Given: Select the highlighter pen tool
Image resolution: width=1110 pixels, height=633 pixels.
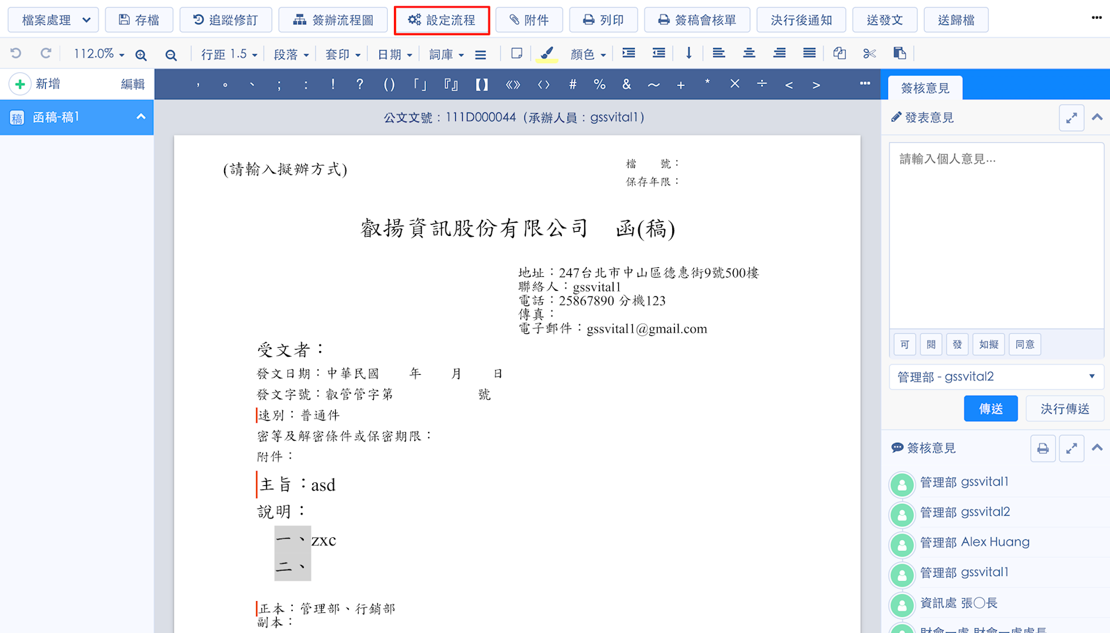Looking at the screenshot, I should pos(547,54).
